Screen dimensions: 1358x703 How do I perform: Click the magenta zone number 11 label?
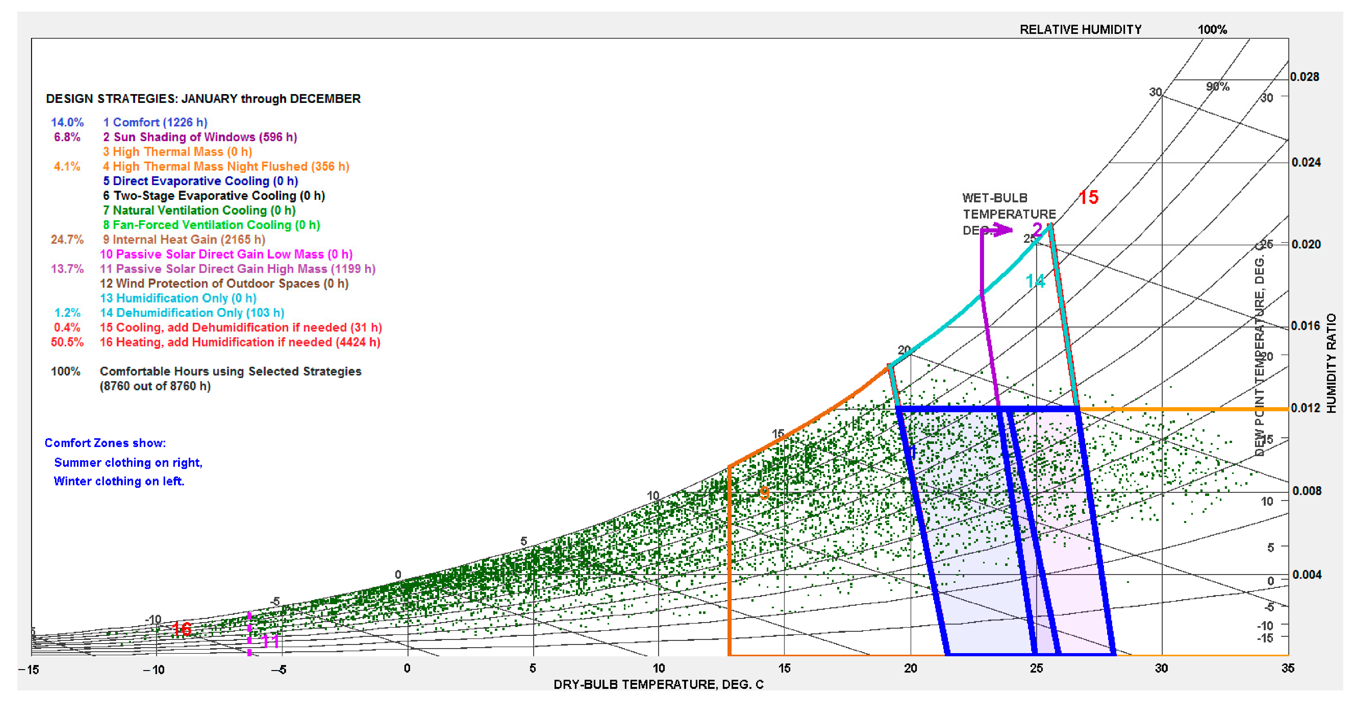tap(270, 641)
